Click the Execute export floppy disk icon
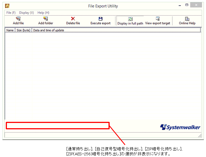 coord(101,19)
